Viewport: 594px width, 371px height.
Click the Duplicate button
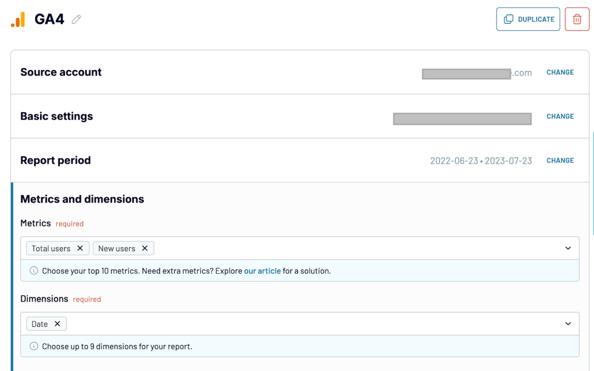[x=528, y=19]
